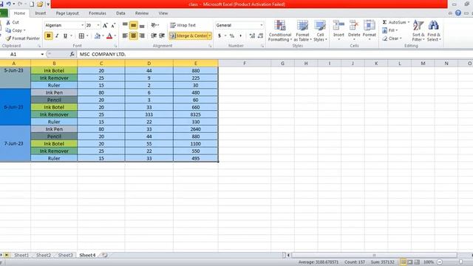Open the font name dropdown
This screenshot has height=266, width=473.
[x=82, y=25]
